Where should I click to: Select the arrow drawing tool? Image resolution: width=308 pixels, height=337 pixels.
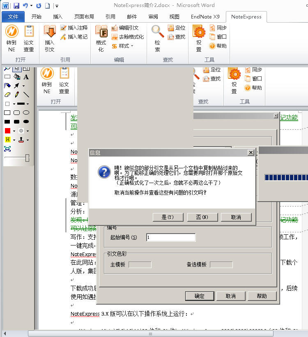16,85
